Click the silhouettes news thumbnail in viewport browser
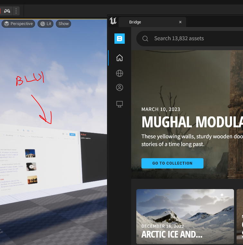The image size is (243, 245). [x=32, y=180]
